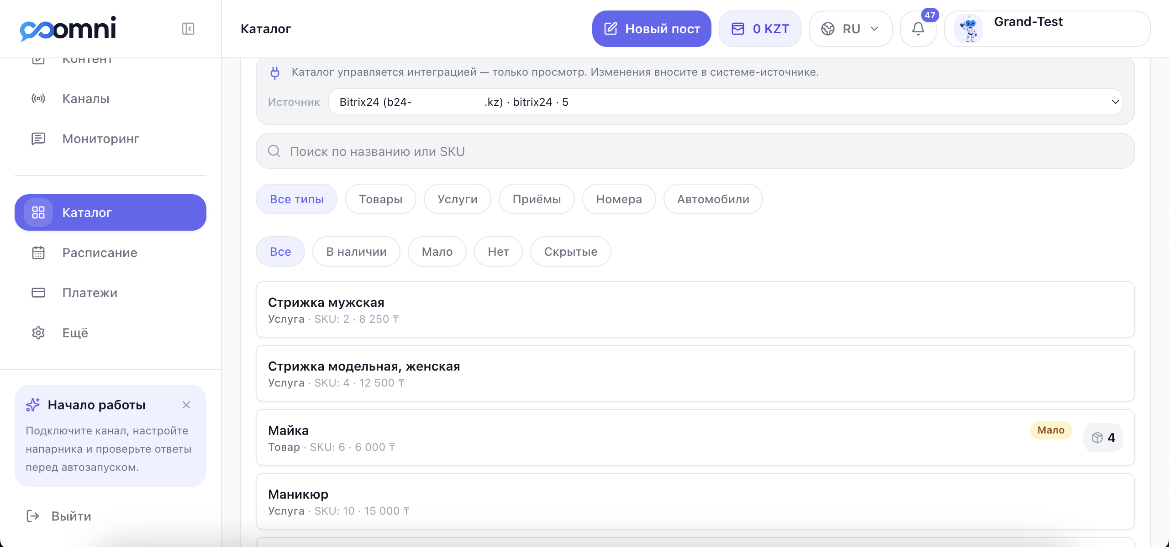Image resolution: width=1169 pixels, height=547 pixels.
Task: Filter catalog by Автомобили
Action: [x=713, y=199]
